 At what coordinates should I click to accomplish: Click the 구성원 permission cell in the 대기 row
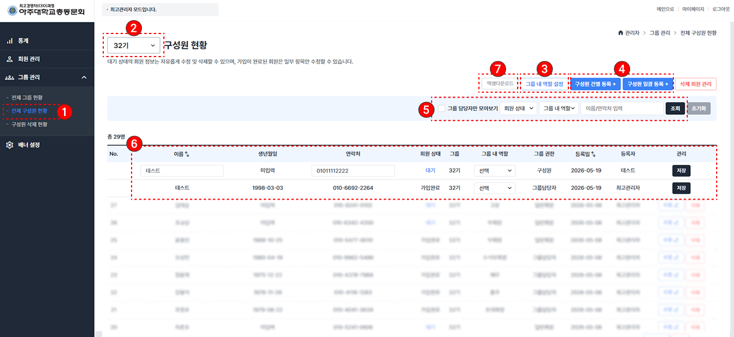(545, 171)
